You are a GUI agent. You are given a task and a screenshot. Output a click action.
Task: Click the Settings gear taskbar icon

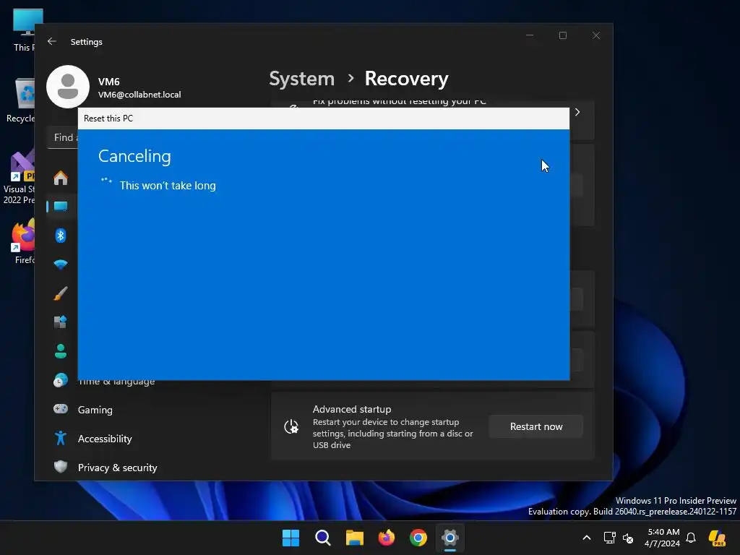(450, 538)
